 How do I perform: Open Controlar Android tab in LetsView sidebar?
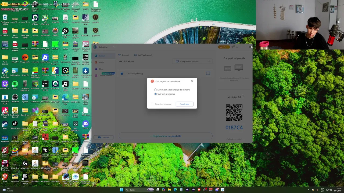[103, 76]
